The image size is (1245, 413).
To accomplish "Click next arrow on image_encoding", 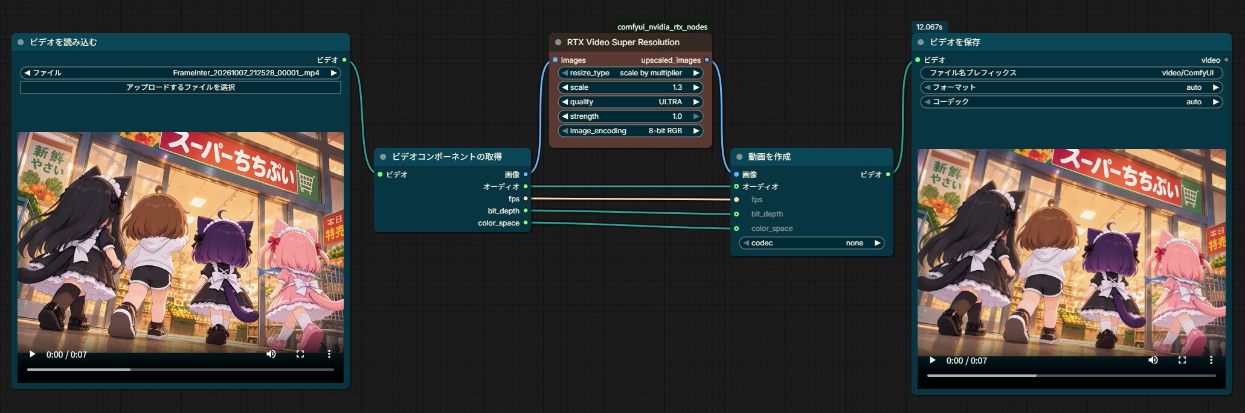I will [x=696, y=131].
